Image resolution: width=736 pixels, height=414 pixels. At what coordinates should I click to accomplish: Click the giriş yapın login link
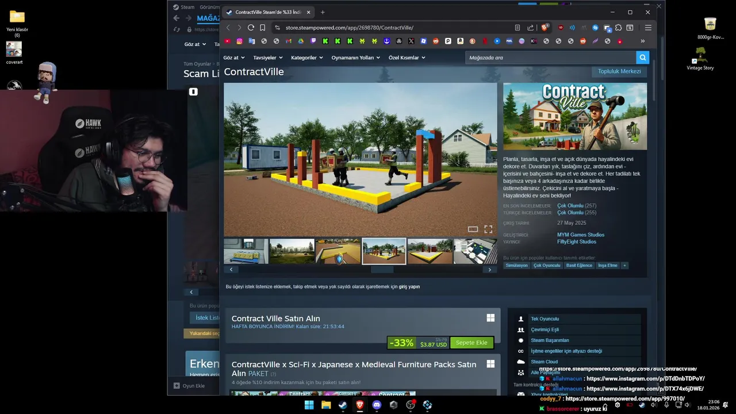pyautogui.click(x=409, y=286)
